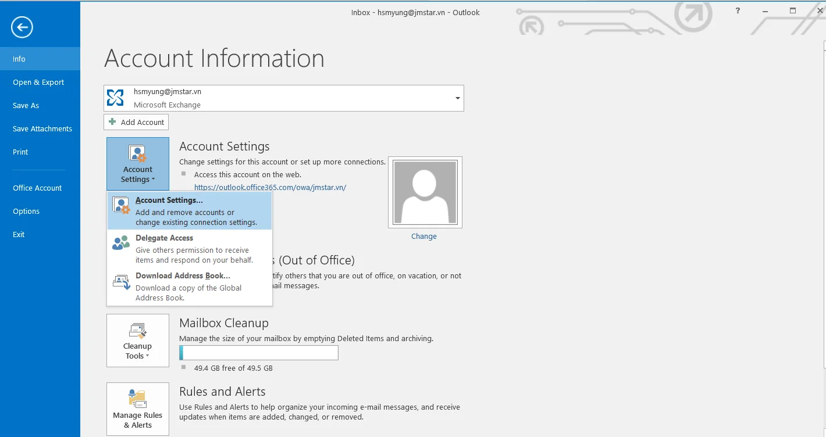Image resolution: width=826 pixels, height=437 pixels.
Task: Select Save Attachments in sidebar
Action: pos(42,129)
